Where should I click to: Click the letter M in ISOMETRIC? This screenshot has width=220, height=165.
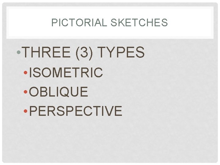pos(62,73)
